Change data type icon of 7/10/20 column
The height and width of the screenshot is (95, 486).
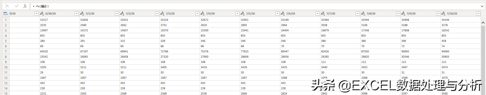[443, 14]
